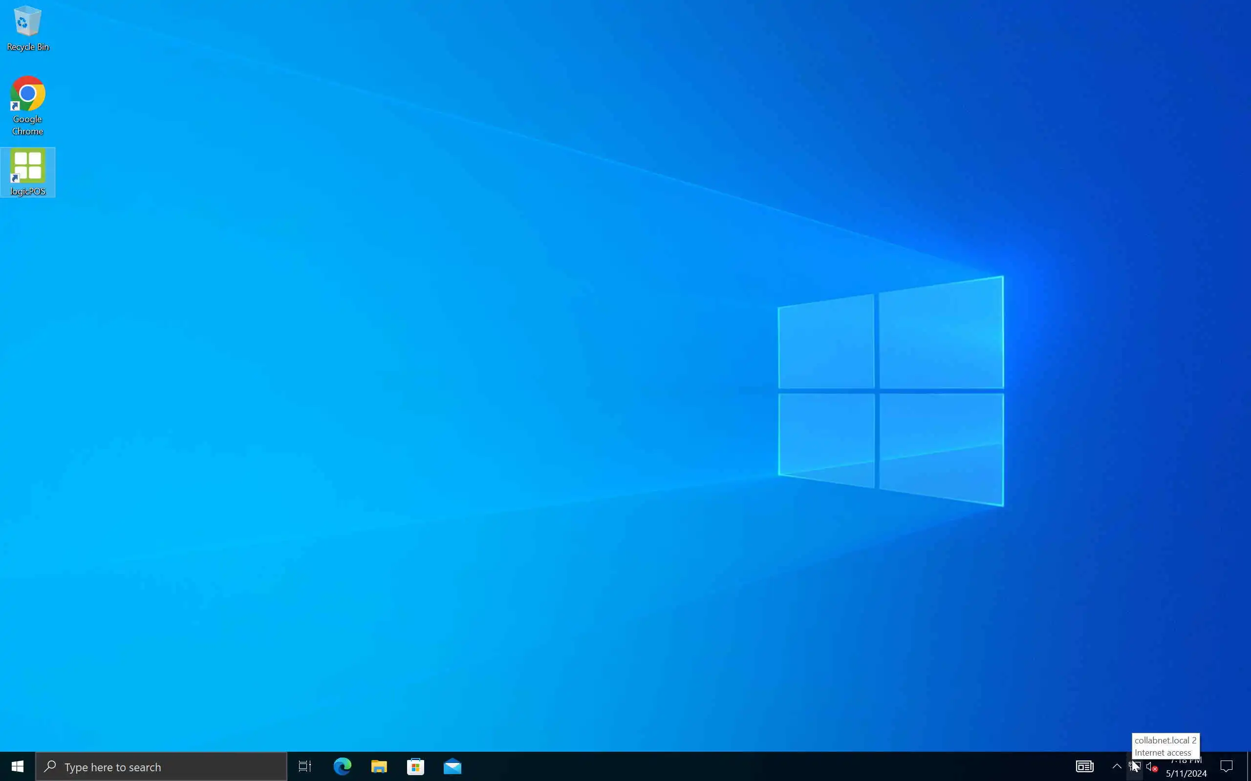Click the network status tray icon
The height and width of the screenshot is (781, 1251).
pyautogui.click(x=1134, y=766)
